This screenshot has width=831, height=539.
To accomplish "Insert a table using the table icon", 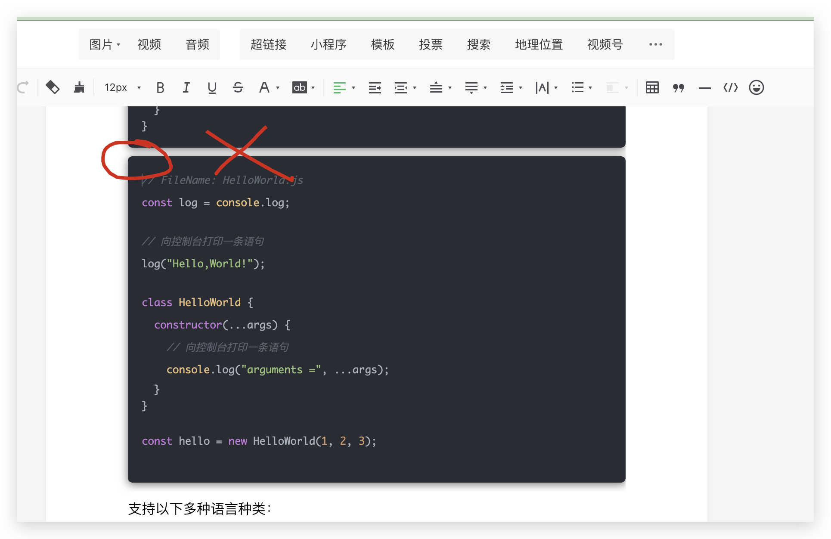I will tap(652, 88).
